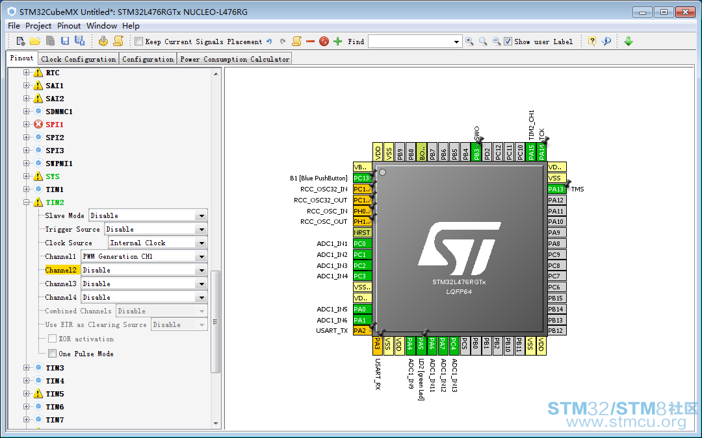Click the green download arrow icon
Screen dimensions: 702x438
(629, 41)
